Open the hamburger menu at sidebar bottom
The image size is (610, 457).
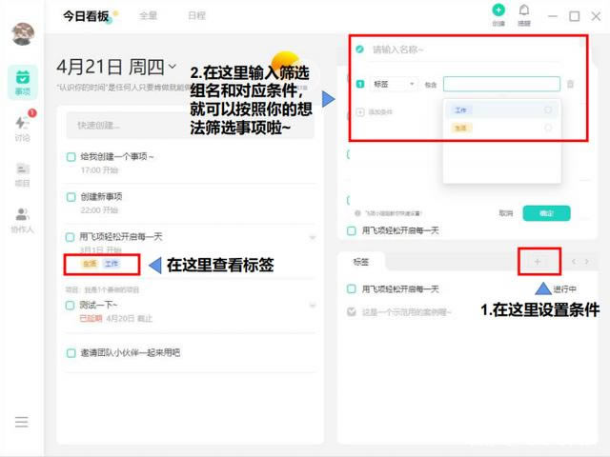[22, 422]
